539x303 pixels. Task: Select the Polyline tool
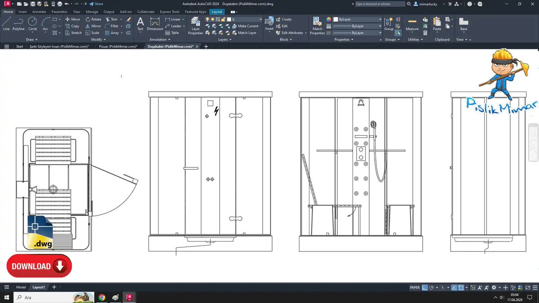point(18,22)
